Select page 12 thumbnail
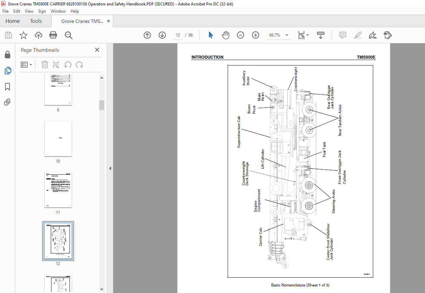This screenshot has width=425, height=293. click(58, 241)
